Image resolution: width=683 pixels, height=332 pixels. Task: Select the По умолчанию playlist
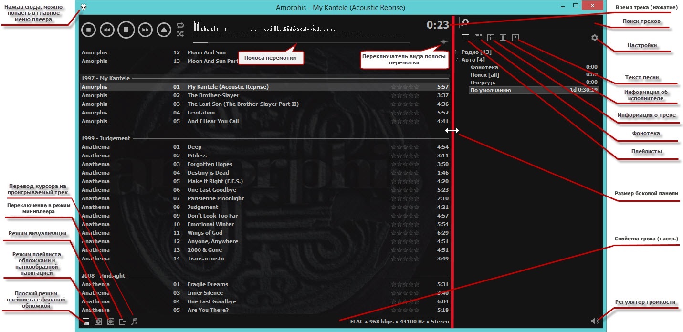coord(534,90)
